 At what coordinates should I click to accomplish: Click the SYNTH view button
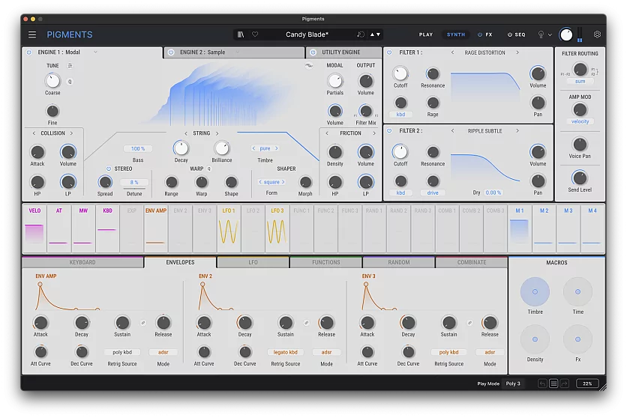456,34
